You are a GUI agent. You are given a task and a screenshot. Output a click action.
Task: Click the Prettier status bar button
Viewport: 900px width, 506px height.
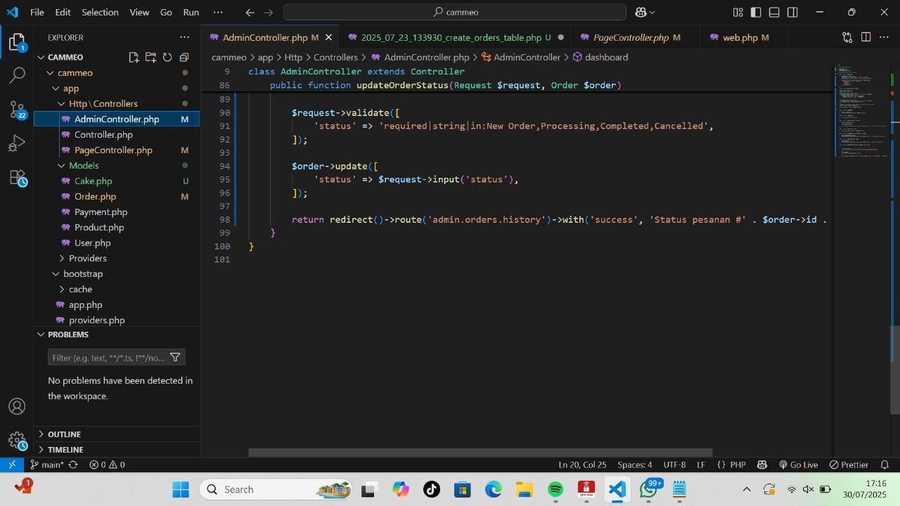coord(849,465)
